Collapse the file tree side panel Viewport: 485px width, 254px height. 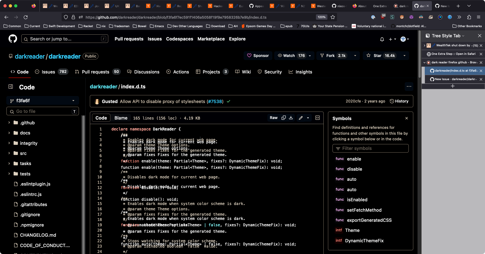pos(10,87)
